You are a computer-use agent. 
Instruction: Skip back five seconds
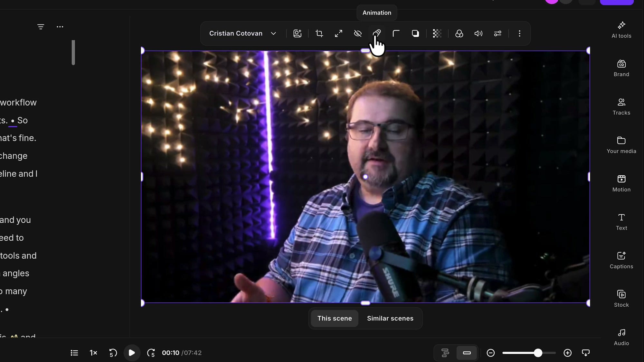click(113, 353)
